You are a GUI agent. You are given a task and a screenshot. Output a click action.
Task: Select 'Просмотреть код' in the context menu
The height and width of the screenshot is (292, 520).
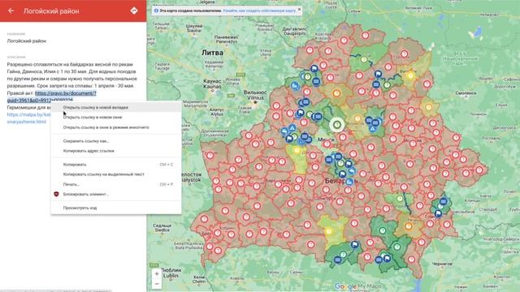(115, 208)
